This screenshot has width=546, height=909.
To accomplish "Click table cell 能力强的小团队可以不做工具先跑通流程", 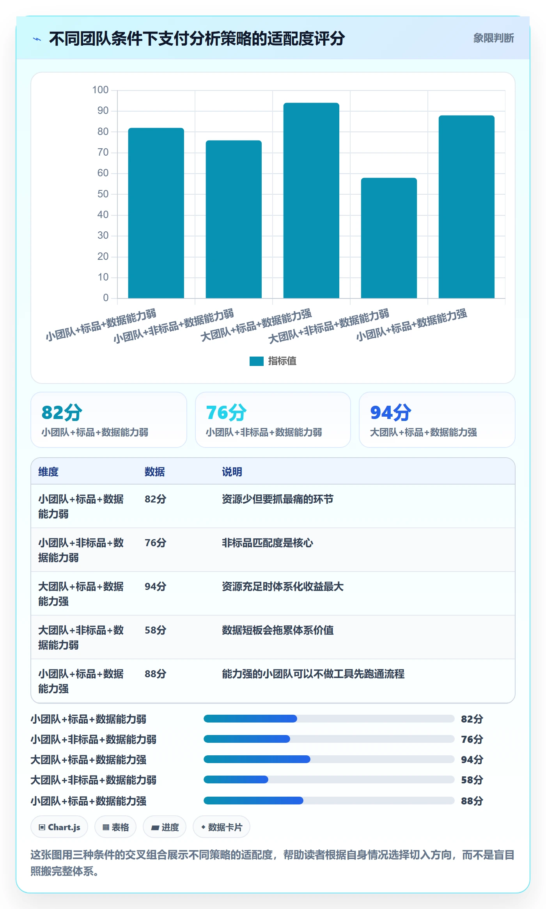I will (313, 674).
